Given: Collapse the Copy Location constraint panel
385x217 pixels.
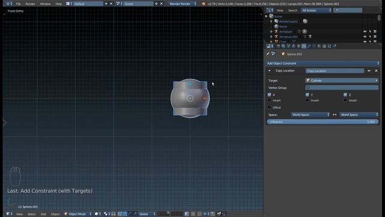Looking at the screenshot, I should click(x=269, y=71).
